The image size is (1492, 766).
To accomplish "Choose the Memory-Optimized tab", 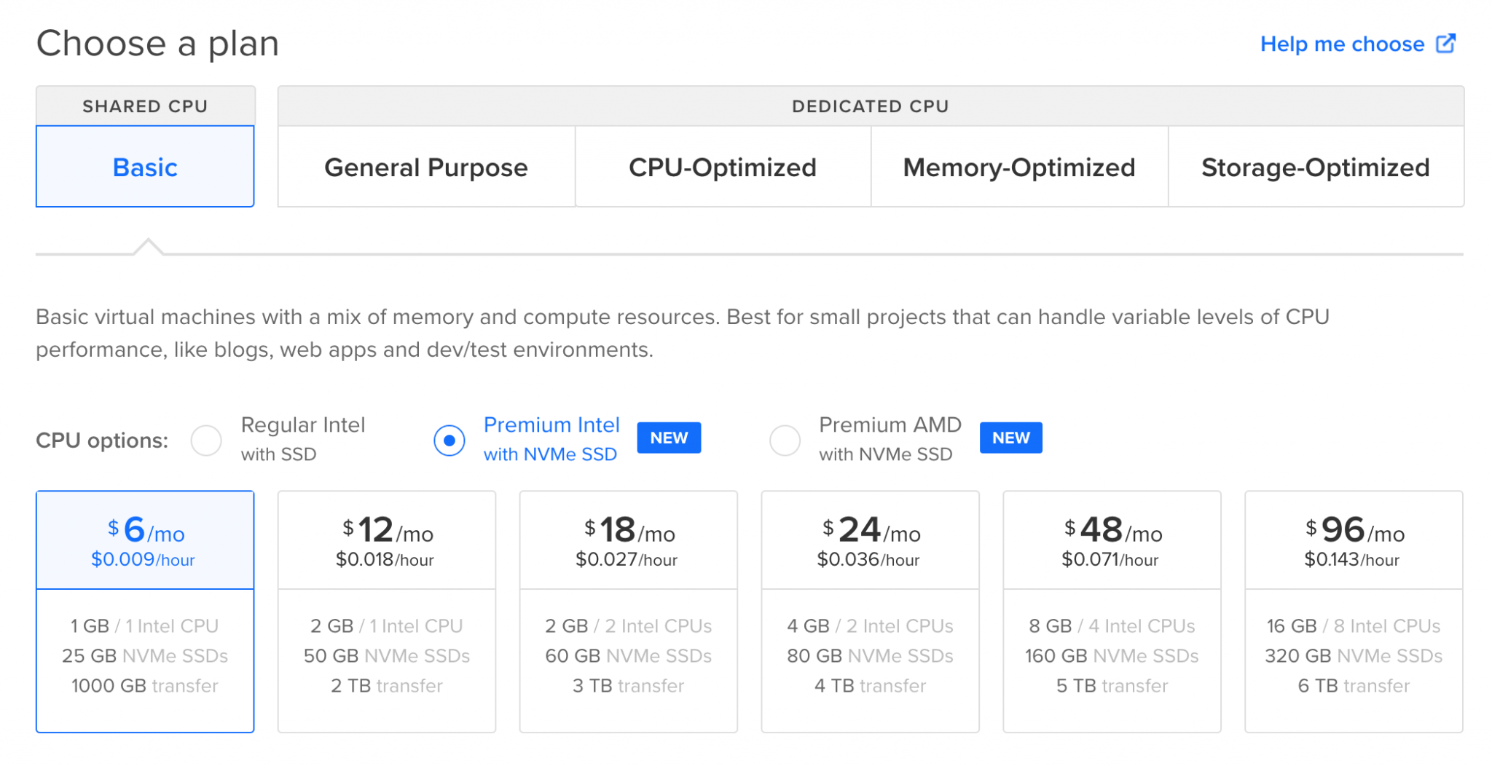I will point(1019,167).
